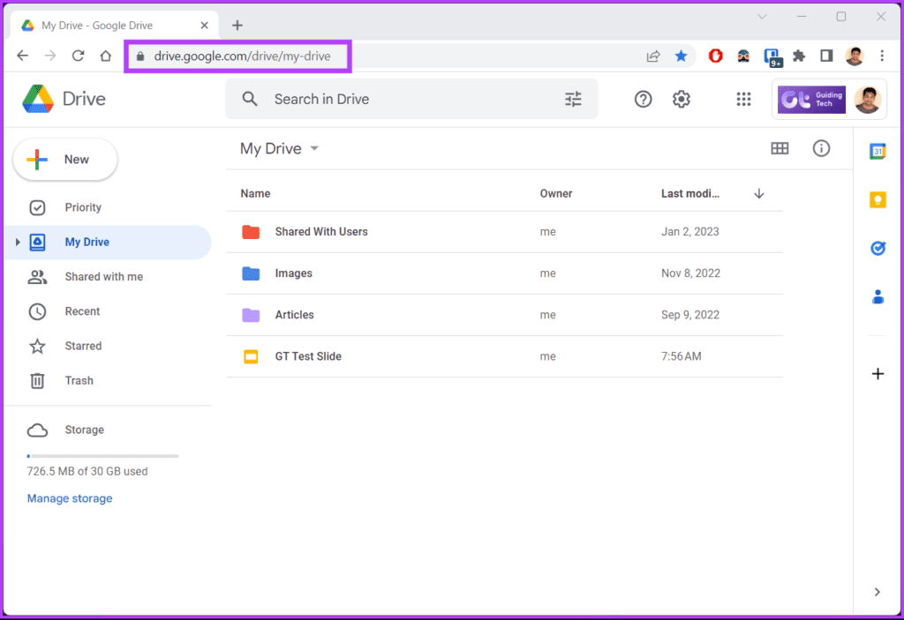This screenshot has height=620, width=904.
Task: Open the Google account profile avatar
Action: [868, 100]
